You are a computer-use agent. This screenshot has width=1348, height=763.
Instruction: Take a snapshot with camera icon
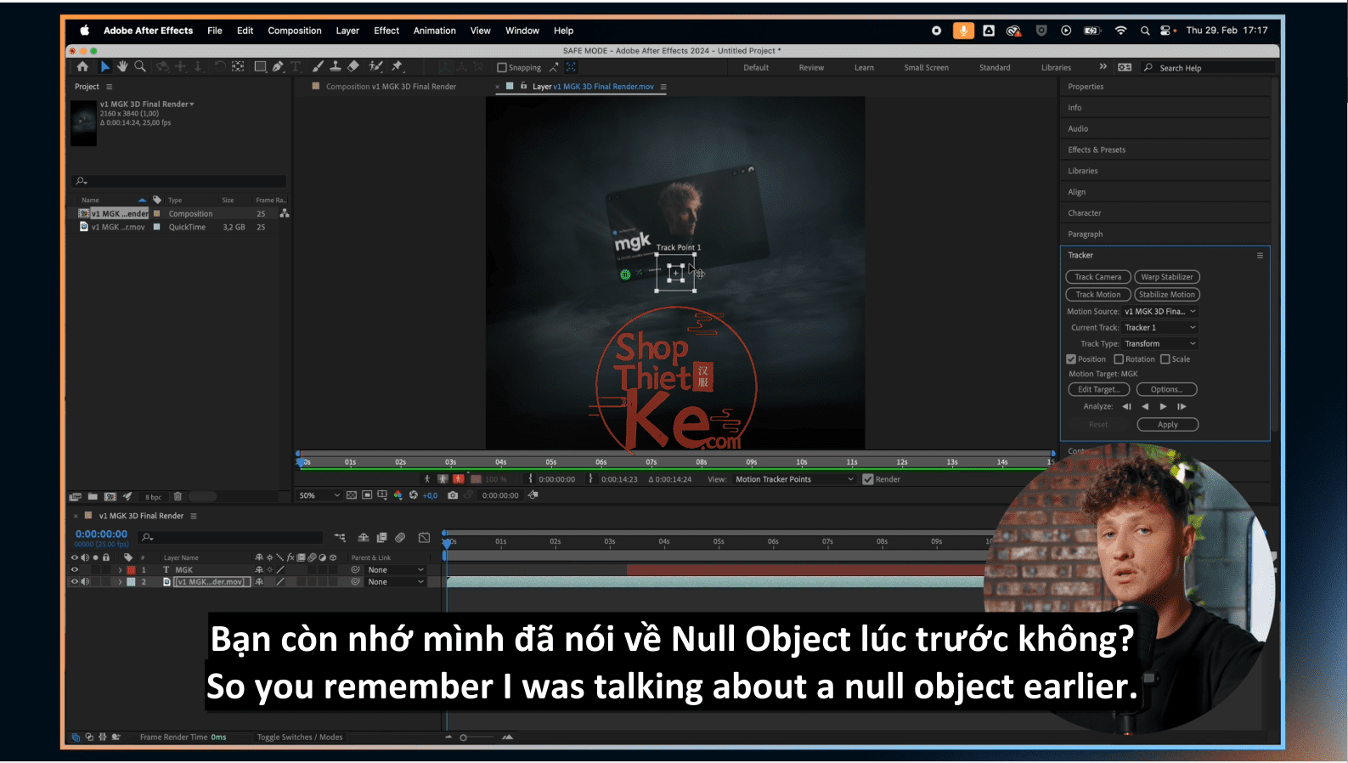[453, 495]
